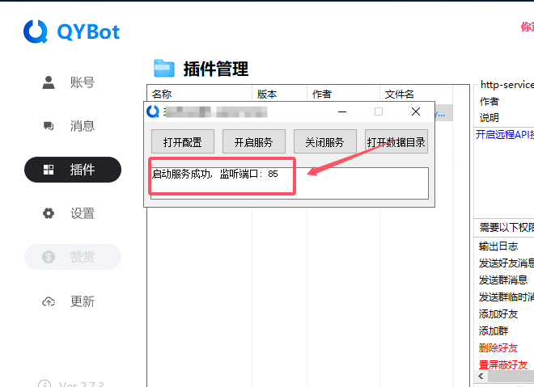This screenshot has height=387, width=534.
Task: Click the chat bubble icon beside 消息
Action: click(x=49, y=126)
